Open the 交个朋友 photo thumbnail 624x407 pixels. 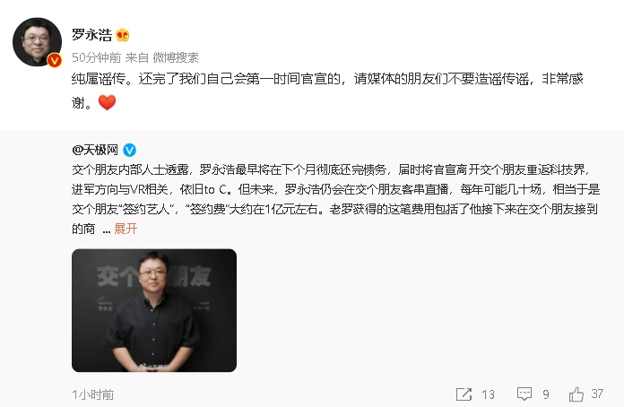coord(154,310)
